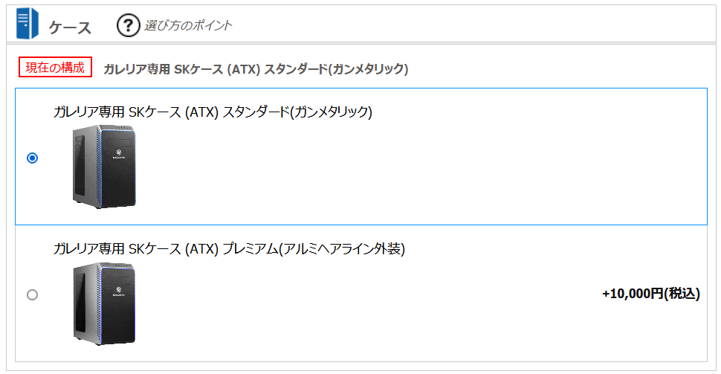Click the blue LED strip on the Standard case
The image size is (721, 374).
[100, 168]
